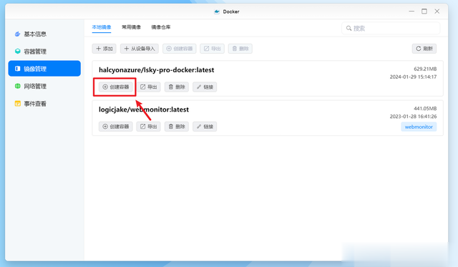Maximize the Docker window
458x267 pixels.
point(424,11)
